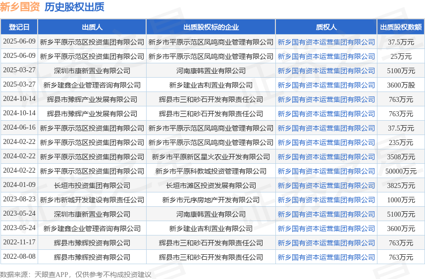This screenshot has height=279, width=425.
Task: Click the amount 3825万元
Action: coord(401,186)
